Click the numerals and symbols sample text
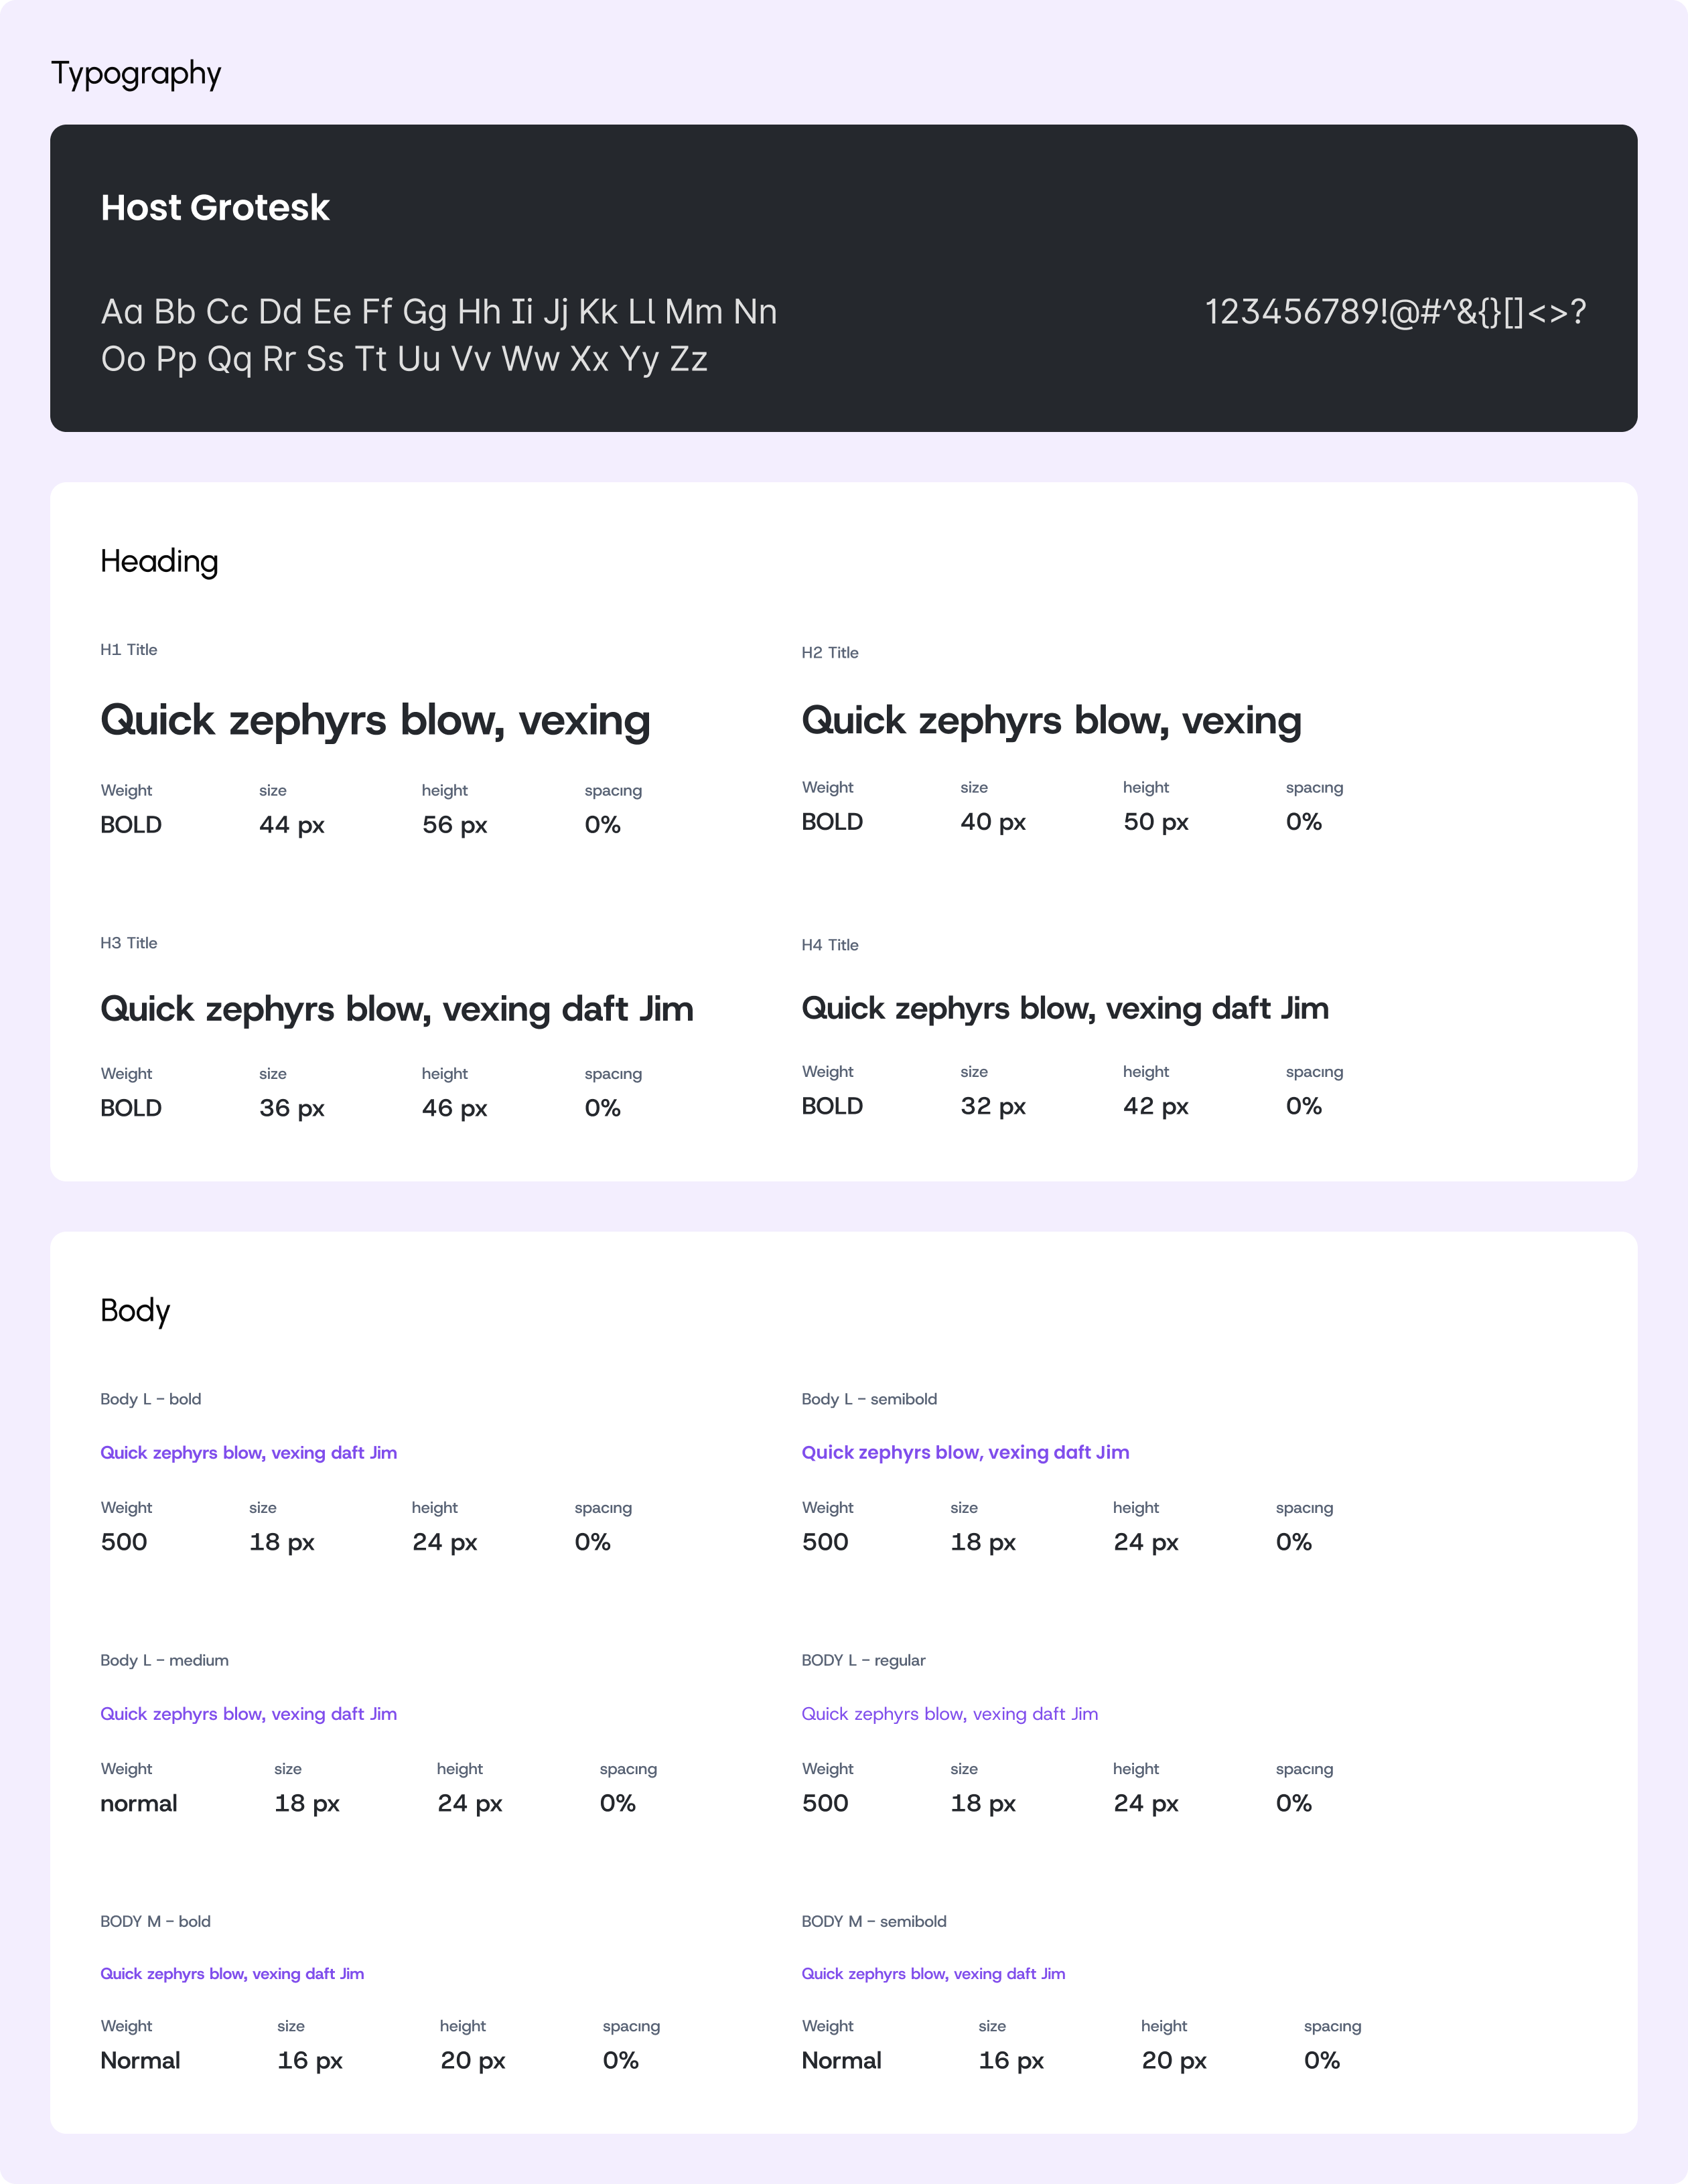Screen dimensions: 1688x2184 [1395, 312]
